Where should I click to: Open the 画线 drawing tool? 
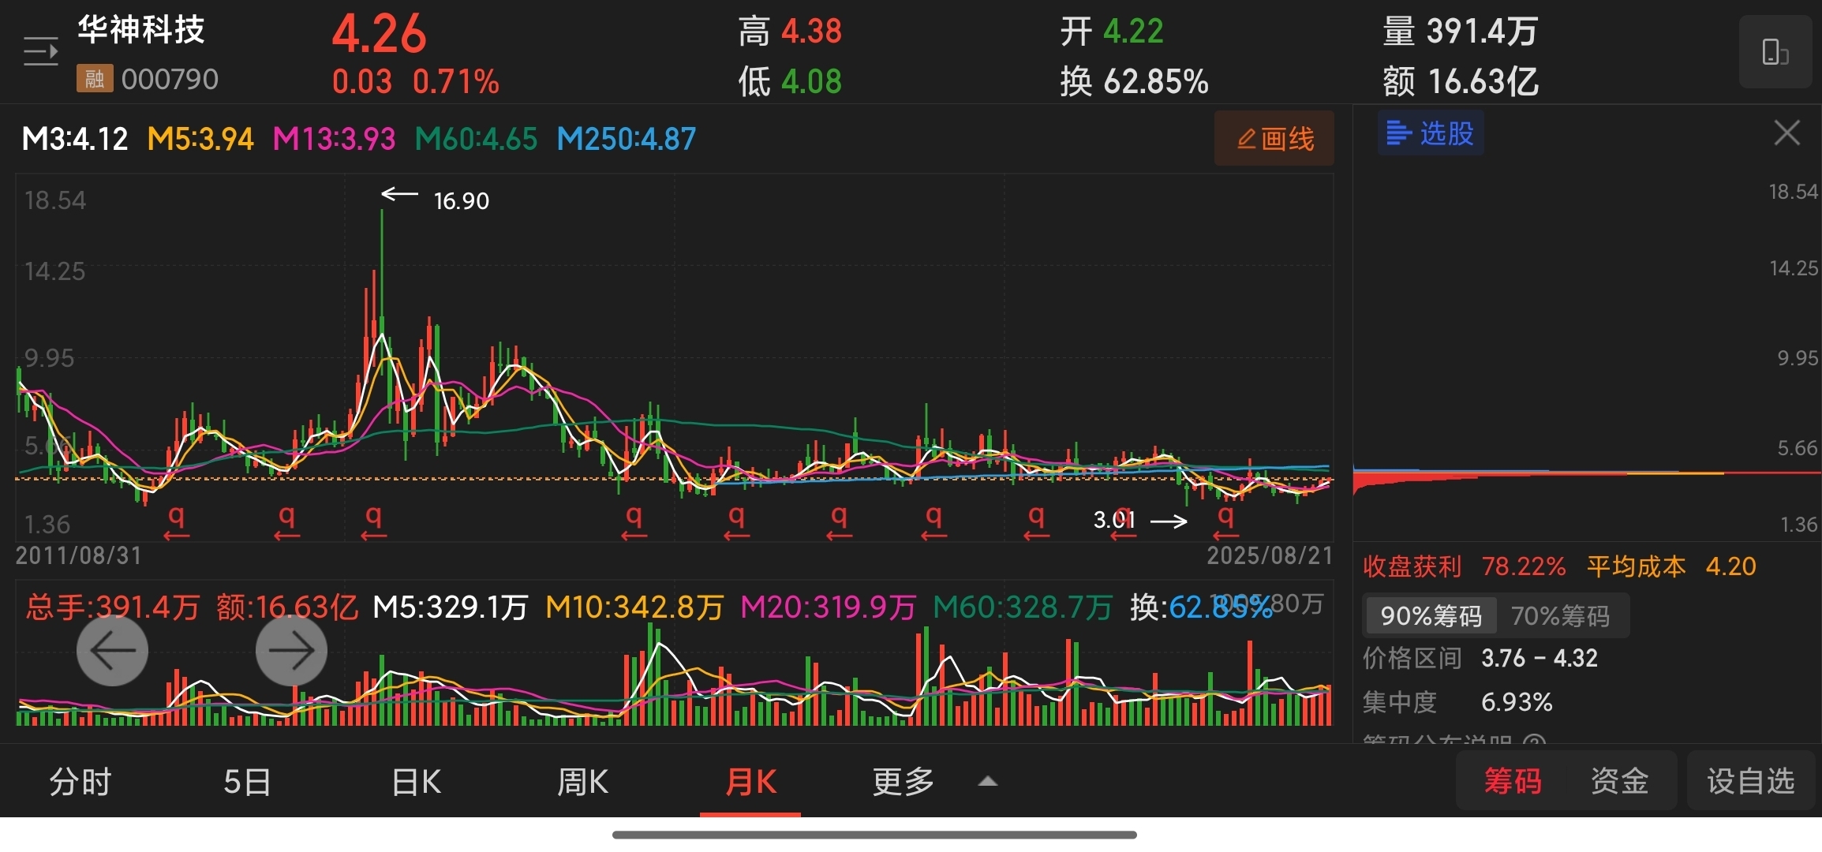click(x=1274, y=139)
